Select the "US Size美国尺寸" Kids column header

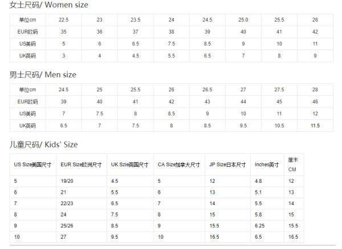pos(32,165)
